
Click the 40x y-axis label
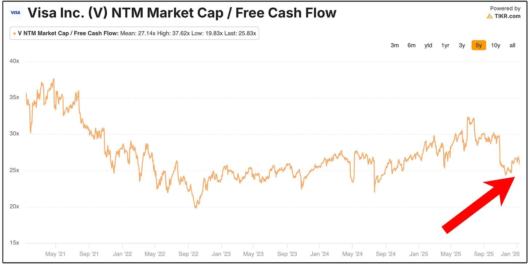click(14, 61)
